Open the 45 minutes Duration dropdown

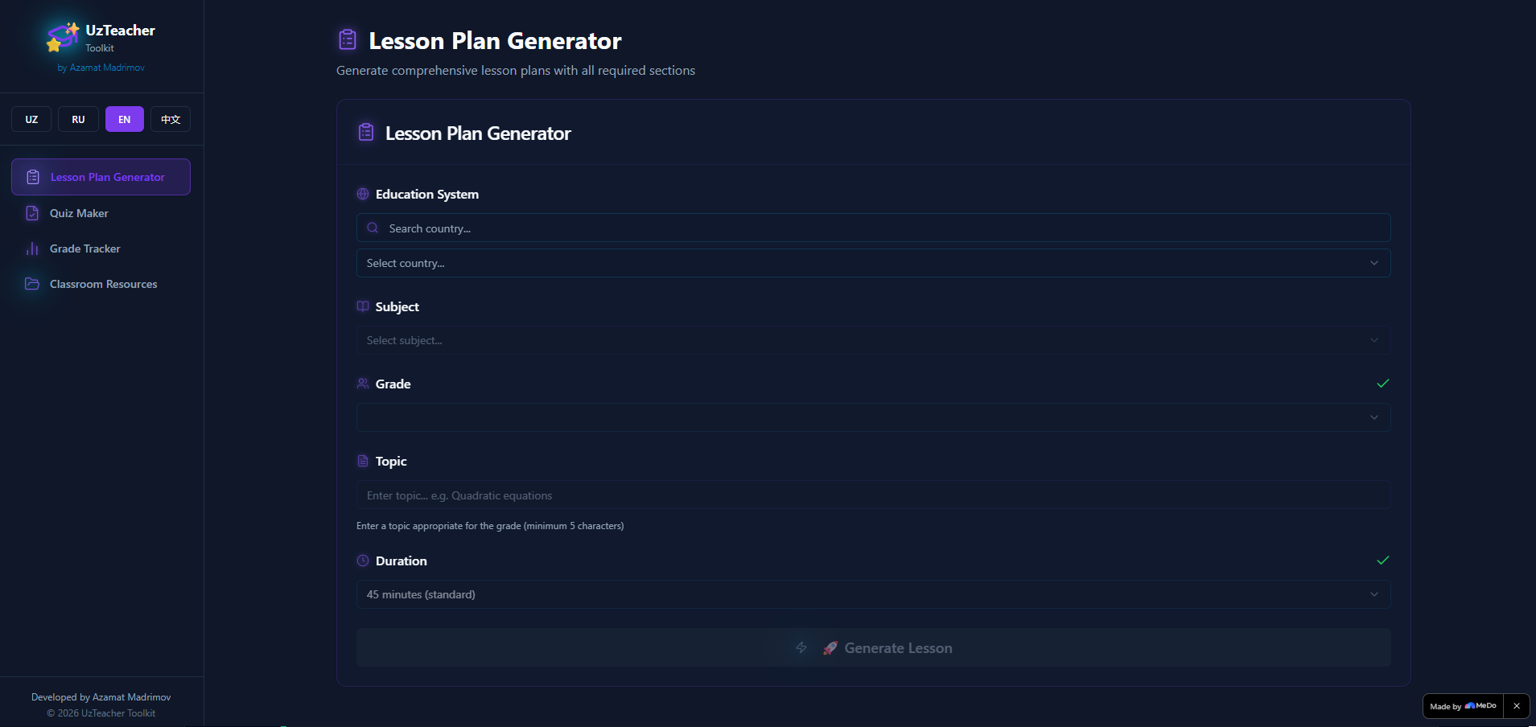point(873,594)
